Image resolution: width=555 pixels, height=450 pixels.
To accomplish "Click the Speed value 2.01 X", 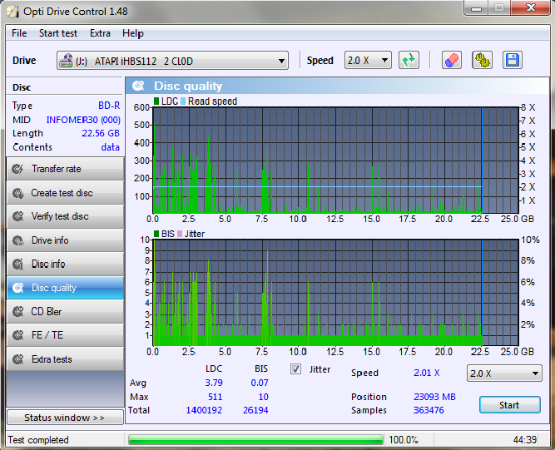I will pyautogui.click(x=427, y=373).
